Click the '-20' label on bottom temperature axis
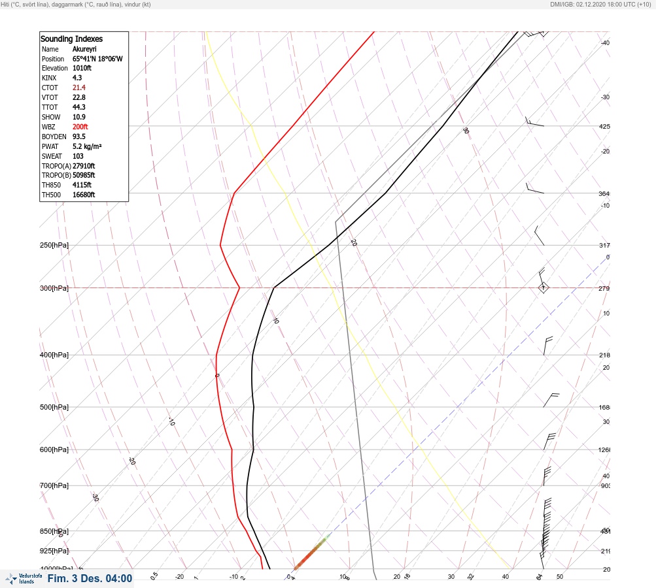This screenshot has height=588, width=656. (179, 577)
